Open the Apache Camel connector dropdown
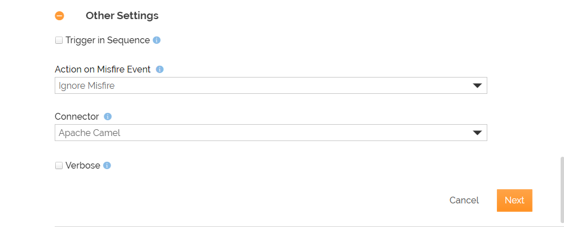 tap(271, 133)
